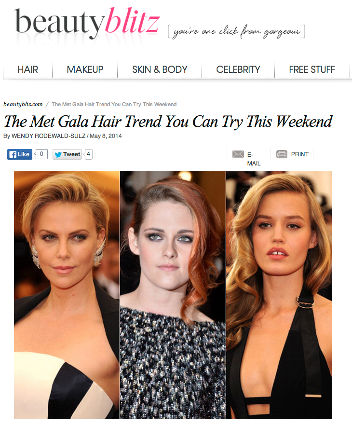Click the beautybliz.com breadcrumb link
The width and height of the screenshot is (352, 425).
pyautogui.click(x=23, y=104)
